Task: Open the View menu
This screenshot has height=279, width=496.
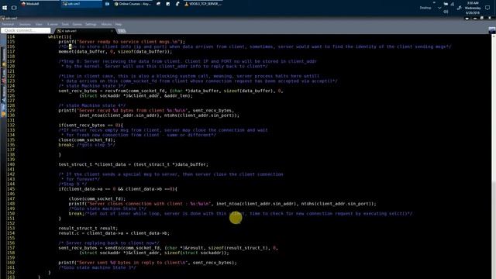Action: (x=39, y=24)
